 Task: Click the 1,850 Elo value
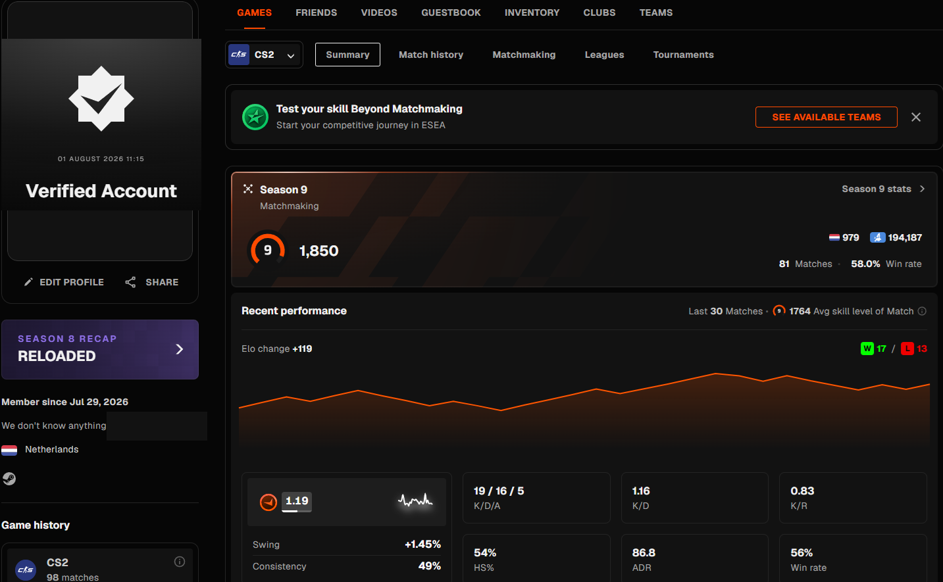[x=319, y=251]
